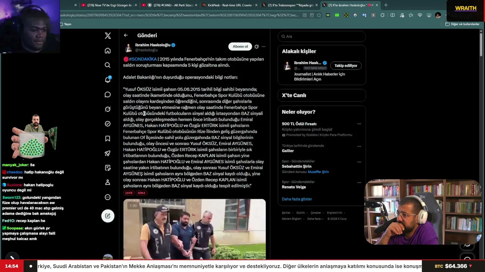Click the 1.00 playback speed badge
The image size is (485, 272).
coord(133,206)
